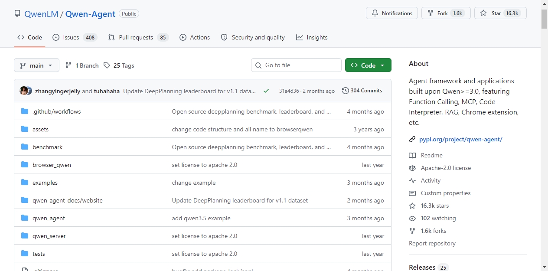Focus the Go to file search field
Image resolution: width=548 pixels, height=271 pixels.
[x=296, y=65]
